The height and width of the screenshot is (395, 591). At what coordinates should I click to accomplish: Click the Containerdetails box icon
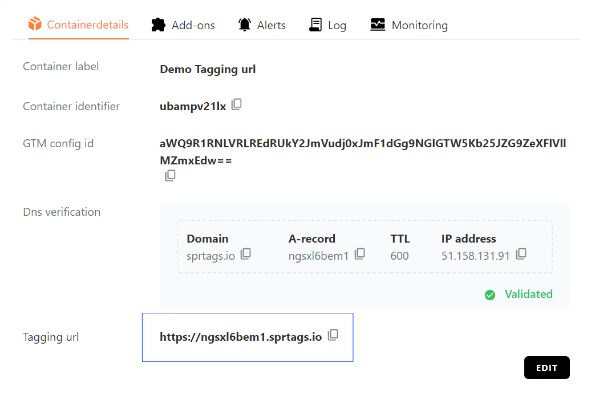click(35, 24)
